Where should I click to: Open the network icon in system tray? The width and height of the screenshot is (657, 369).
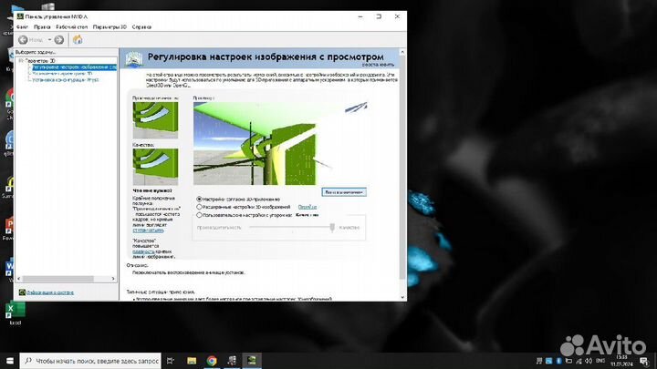[x=579, y=361]
